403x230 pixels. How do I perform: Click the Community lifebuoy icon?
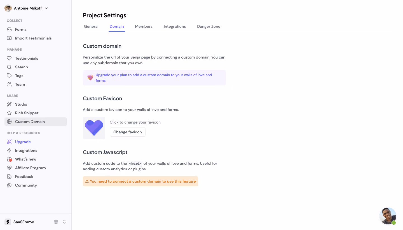(9, 185)
